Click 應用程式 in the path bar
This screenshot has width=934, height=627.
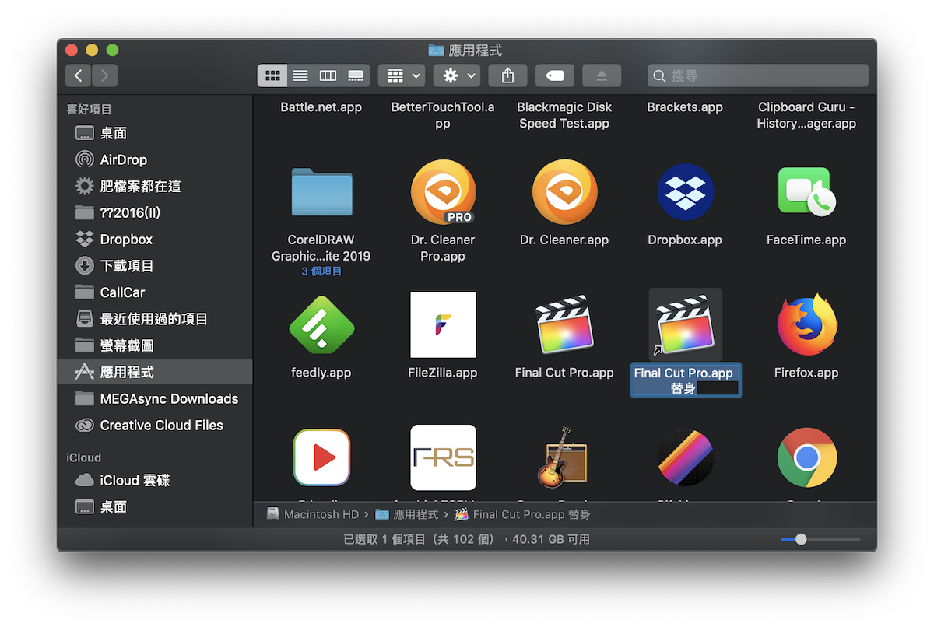(406, 514)
